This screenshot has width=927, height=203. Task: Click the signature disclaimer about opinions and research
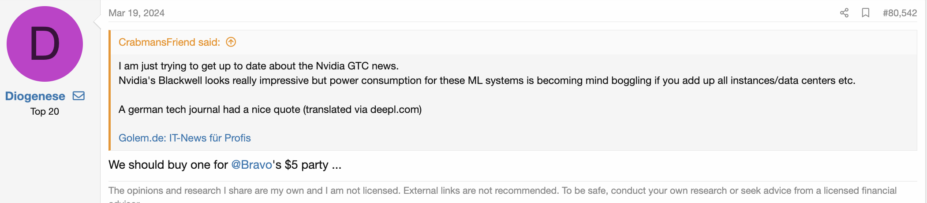click(x=502, y=191)
